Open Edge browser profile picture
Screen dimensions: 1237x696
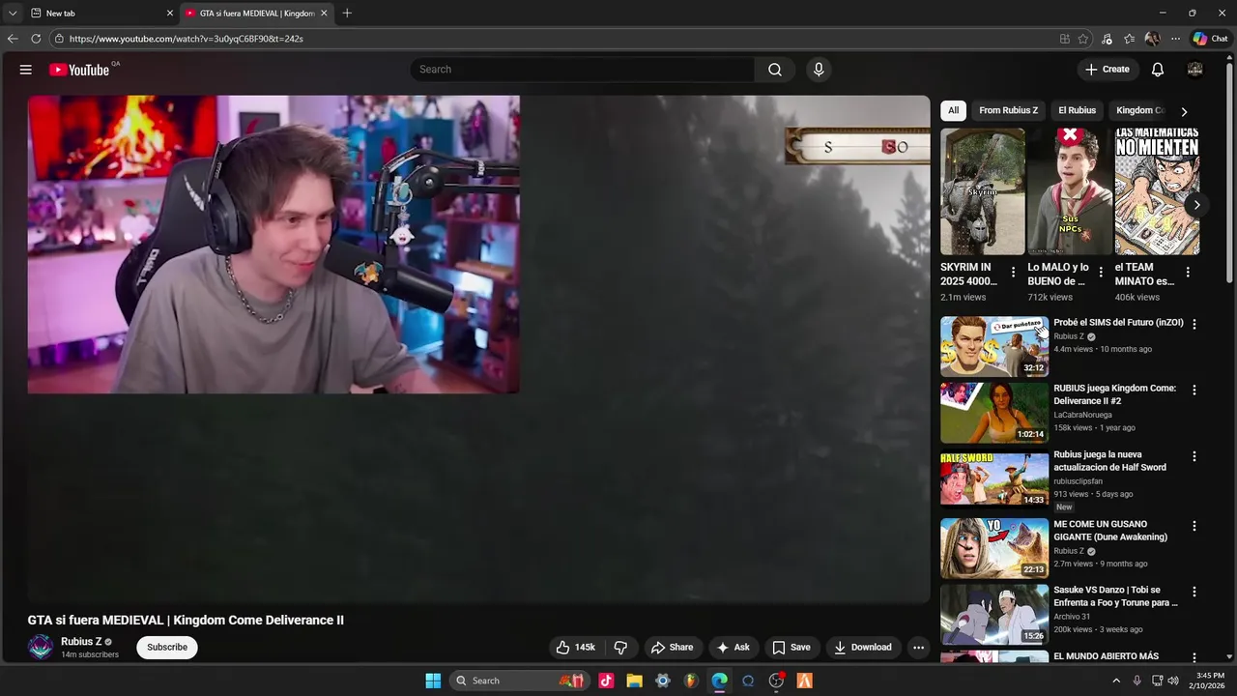[1152, 39]
